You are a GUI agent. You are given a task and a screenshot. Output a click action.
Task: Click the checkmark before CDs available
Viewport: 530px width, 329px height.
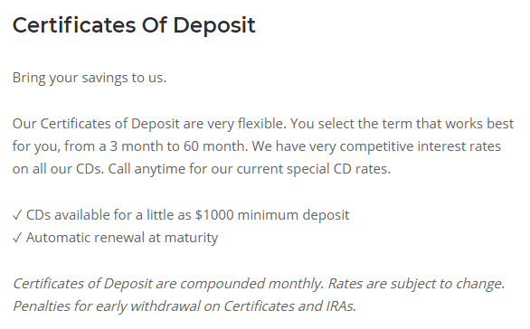[17, 215]
